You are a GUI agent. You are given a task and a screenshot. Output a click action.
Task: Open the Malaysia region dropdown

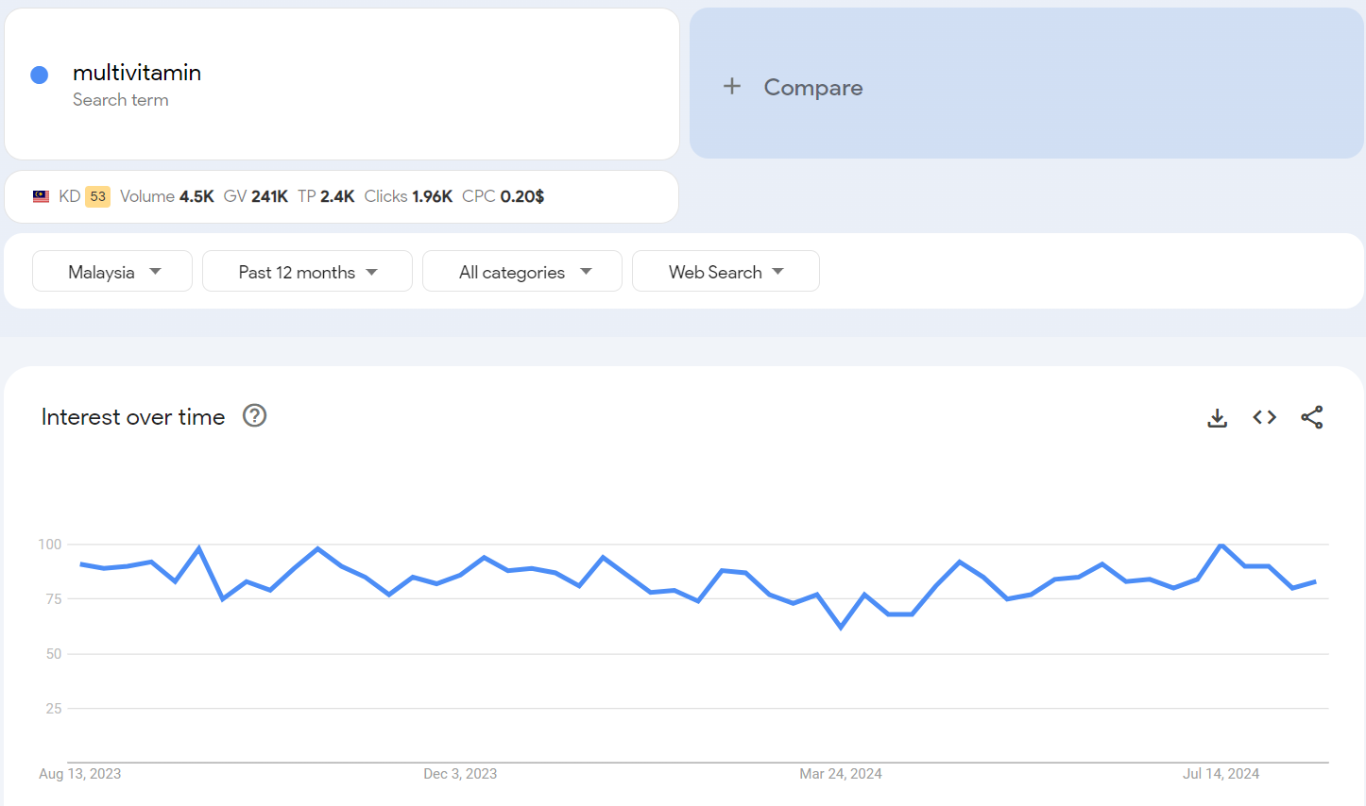(x=112, y=272)
